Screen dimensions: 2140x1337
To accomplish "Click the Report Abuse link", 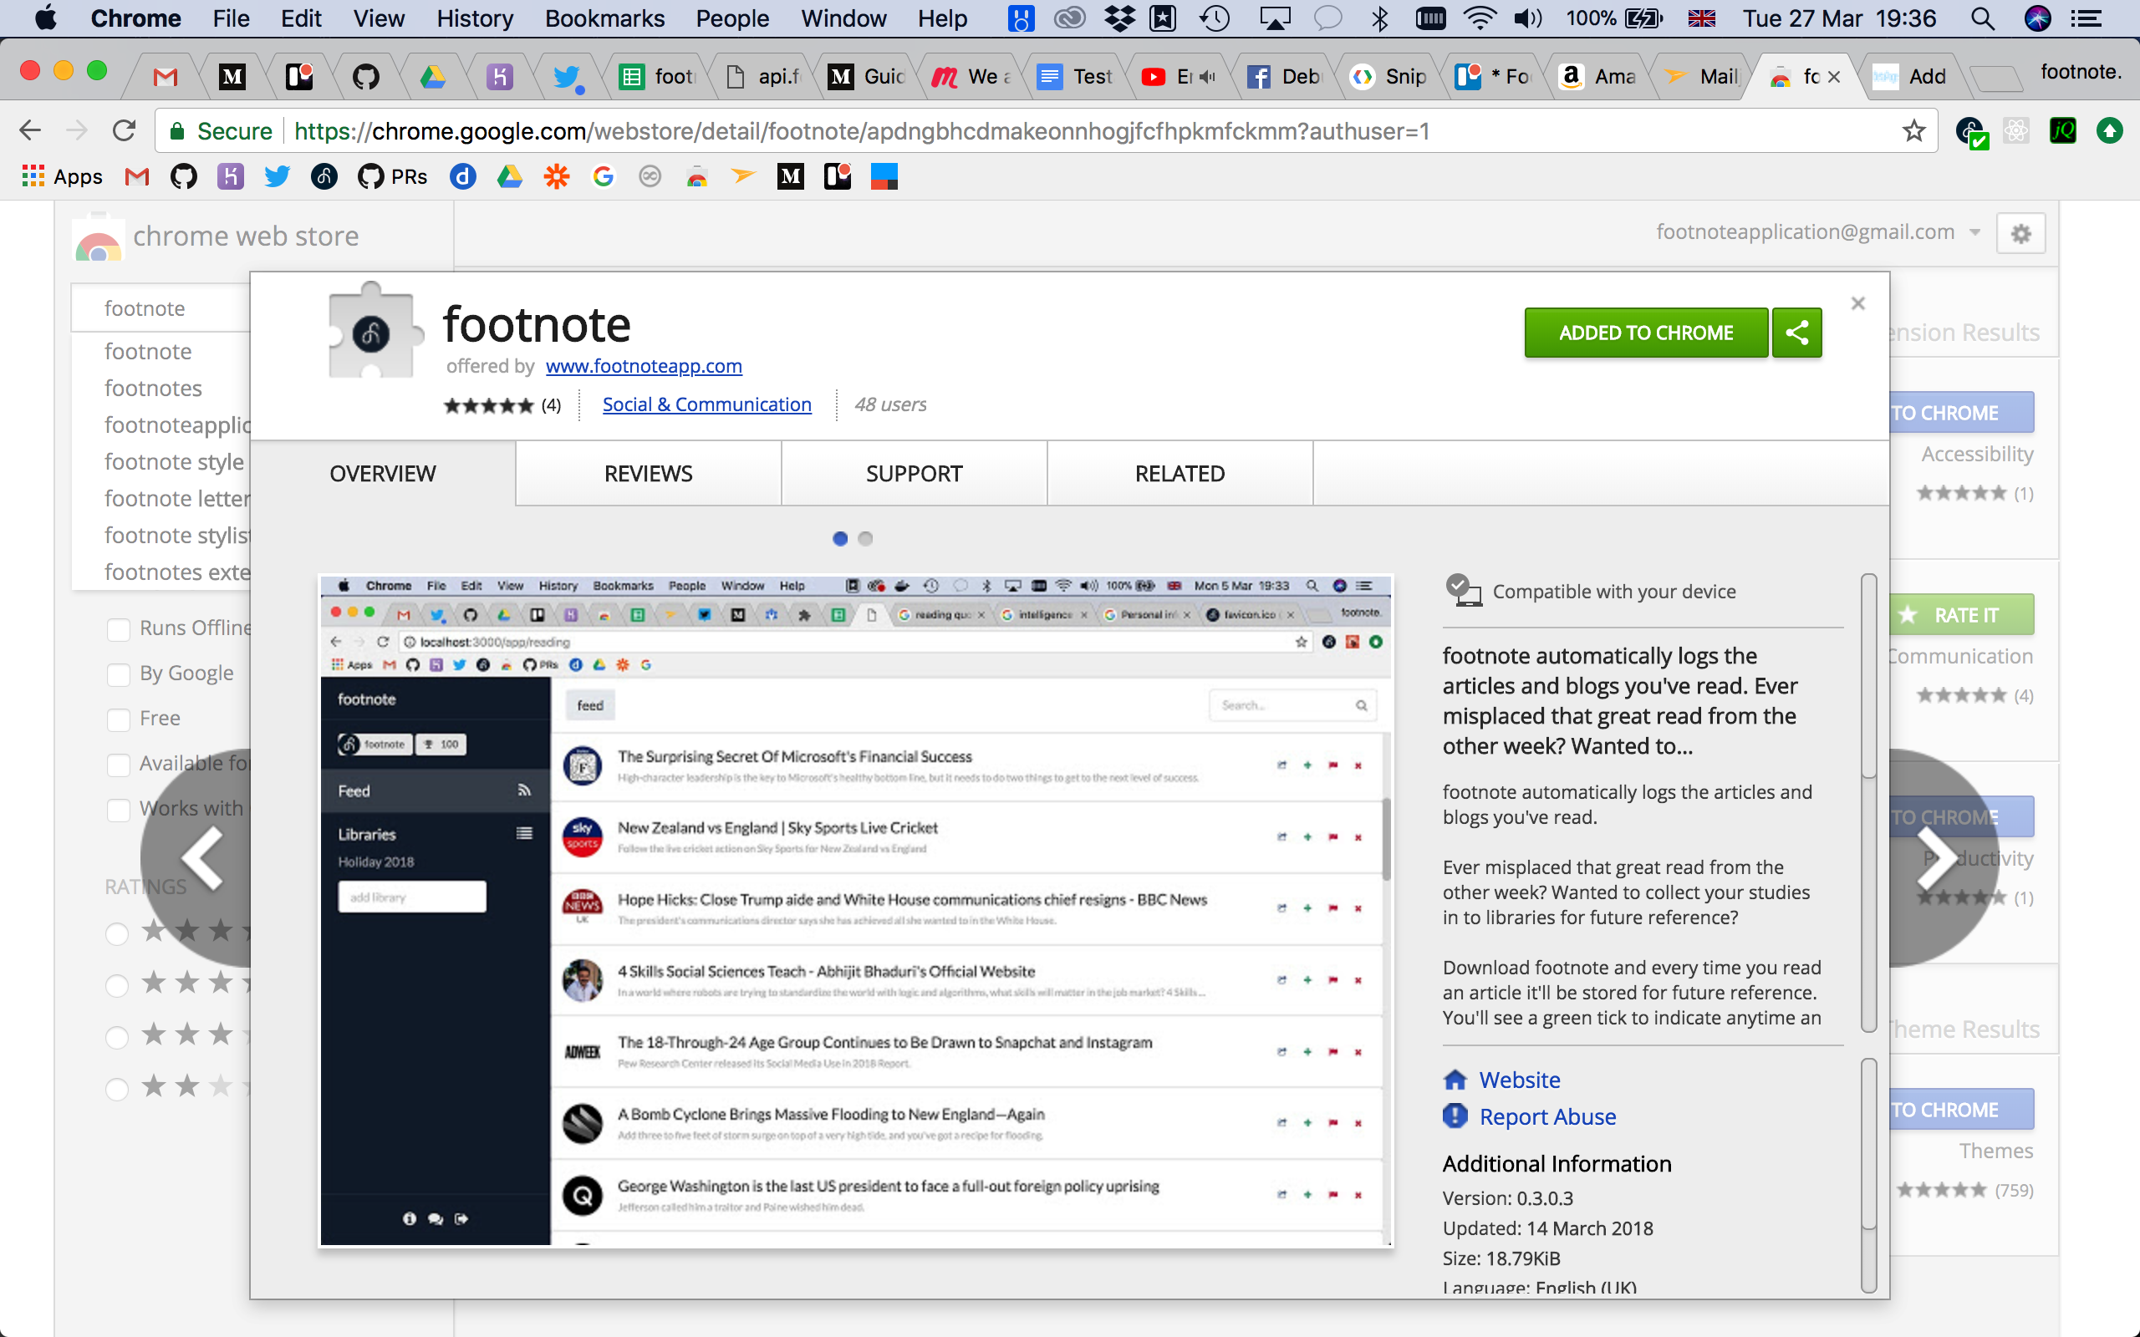I will (x=1547, y=1117).
